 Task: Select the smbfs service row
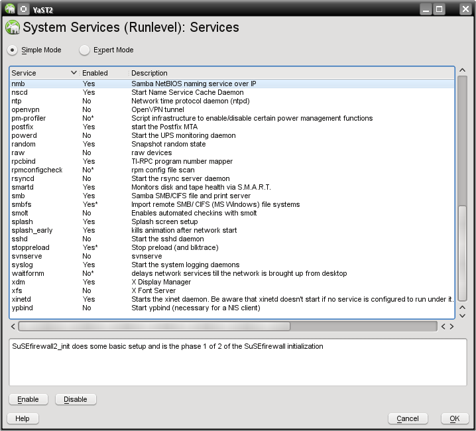tap(232, 204)
